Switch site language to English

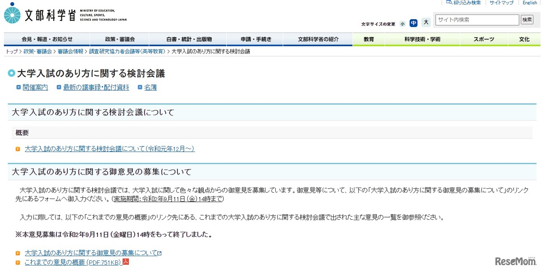(530, 3)
